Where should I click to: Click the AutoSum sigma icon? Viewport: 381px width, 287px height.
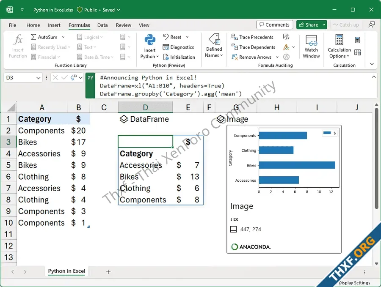(x=33, y=37)
